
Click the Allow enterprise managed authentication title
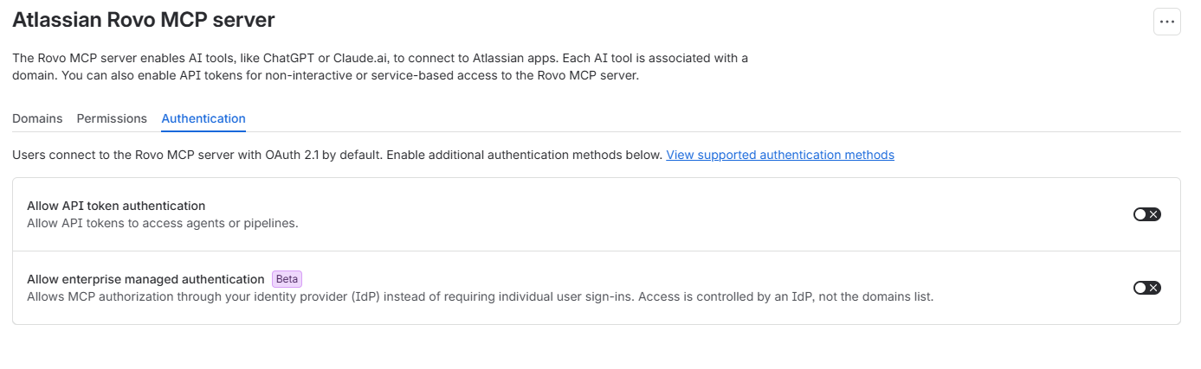point(145,279)
